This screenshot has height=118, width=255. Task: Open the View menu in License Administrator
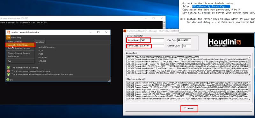[13, 38]
